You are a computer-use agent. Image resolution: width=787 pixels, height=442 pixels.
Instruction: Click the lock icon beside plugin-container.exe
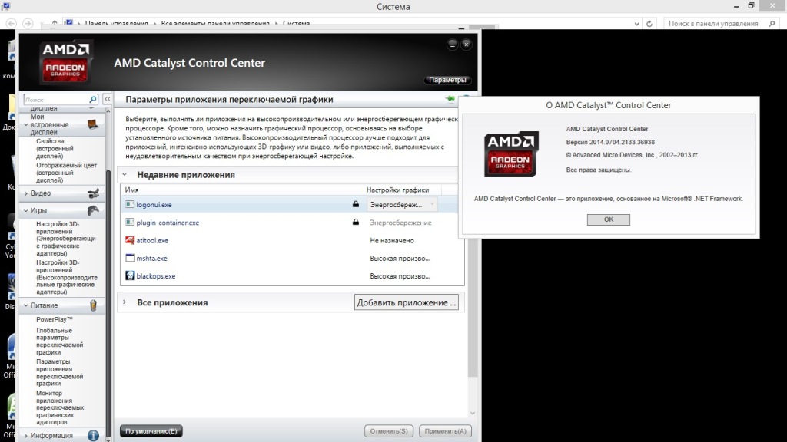click(355, 223)
